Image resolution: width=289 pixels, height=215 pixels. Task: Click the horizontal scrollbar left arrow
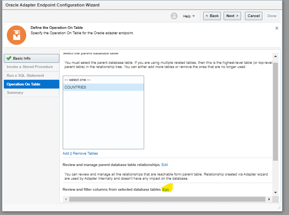click(66, 199)
